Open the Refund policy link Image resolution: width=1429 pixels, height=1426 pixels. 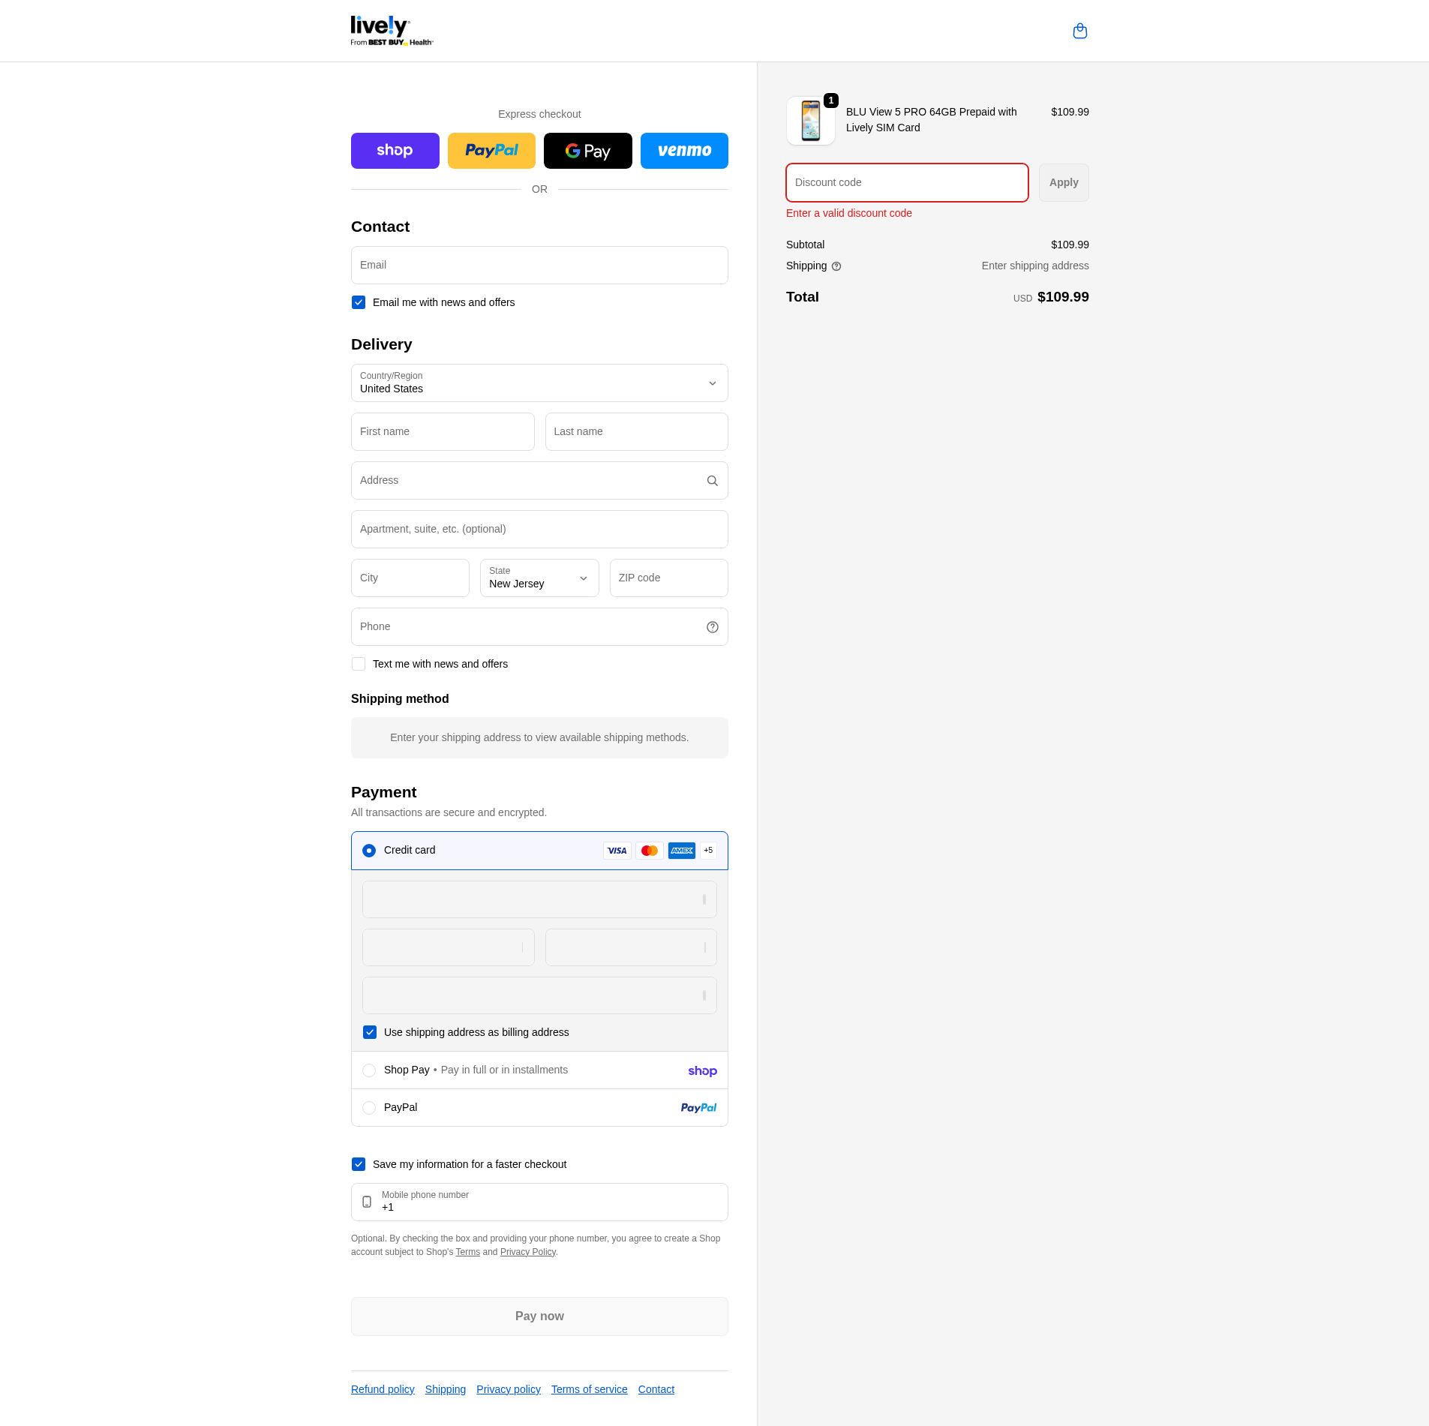pos(383,1389)
